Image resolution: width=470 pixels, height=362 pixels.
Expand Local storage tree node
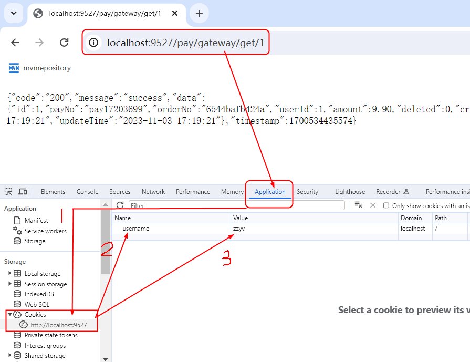point(9,273)
